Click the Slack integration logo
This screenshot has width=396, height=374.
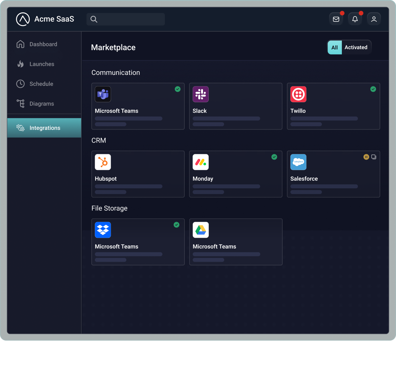tap(200, 94)
